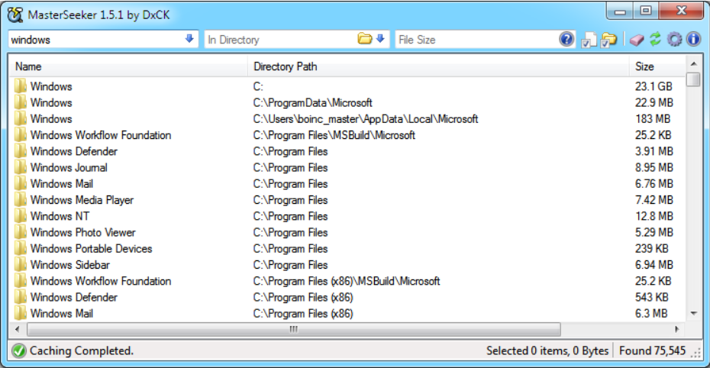
Task: Click the File Size filter input field
Action: tap(473, 40)
